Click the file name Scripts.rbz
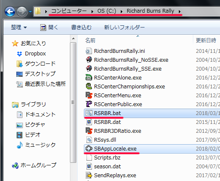 [107, 158]
